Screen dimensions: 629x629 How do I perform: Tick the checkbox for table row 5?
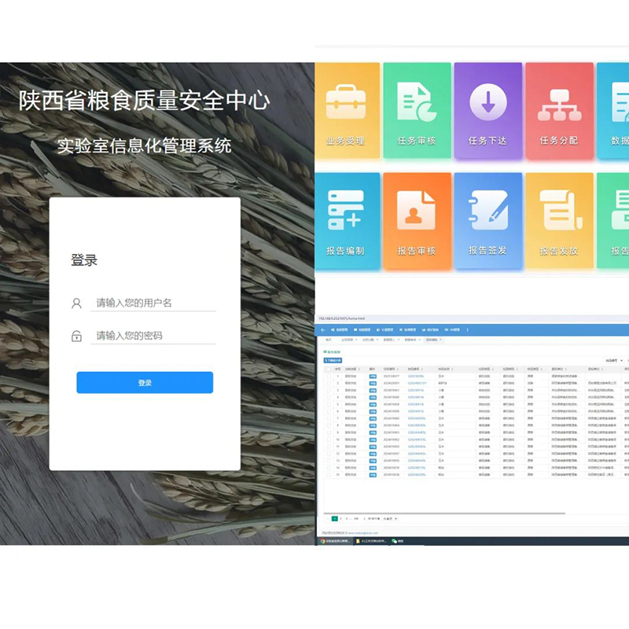(329, 404)
